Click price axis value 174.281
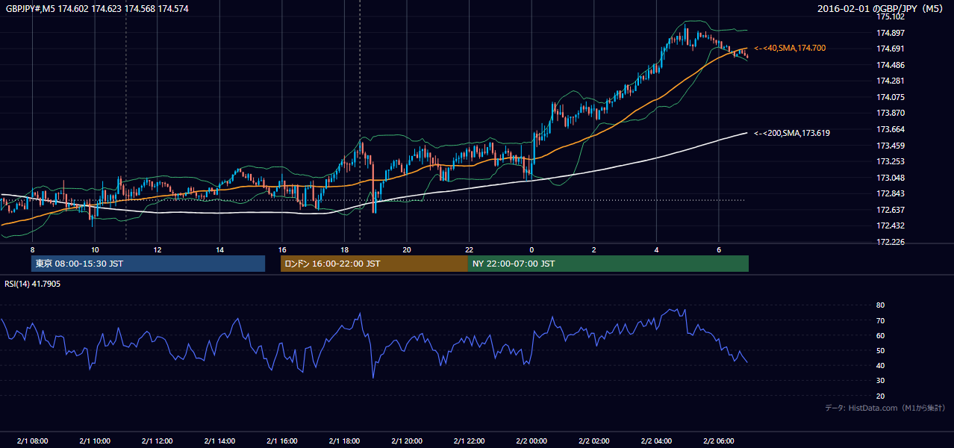The width and height of the screenshot is (954, 448). tap(891, 81)
